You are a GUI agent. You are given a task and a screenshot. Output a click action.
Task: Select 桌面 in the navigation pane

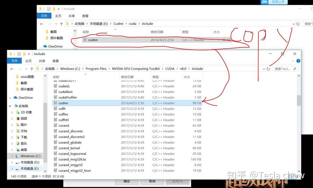point(24,150)
